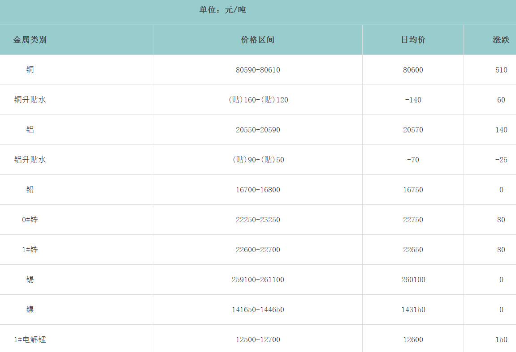Click the 铝 metal name cell

(x=30, y=130)
